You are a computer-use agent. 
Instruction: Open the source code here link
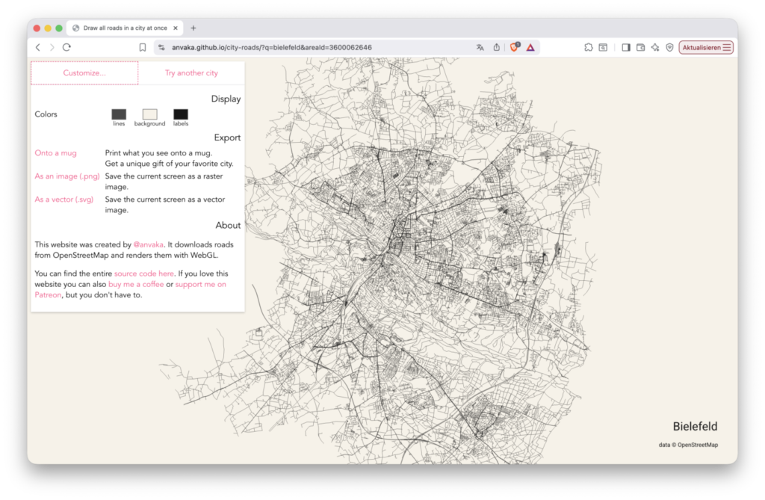point(143,274)
